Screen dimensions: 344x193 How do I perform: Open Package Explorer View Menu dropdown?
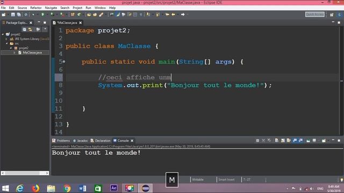45,29
